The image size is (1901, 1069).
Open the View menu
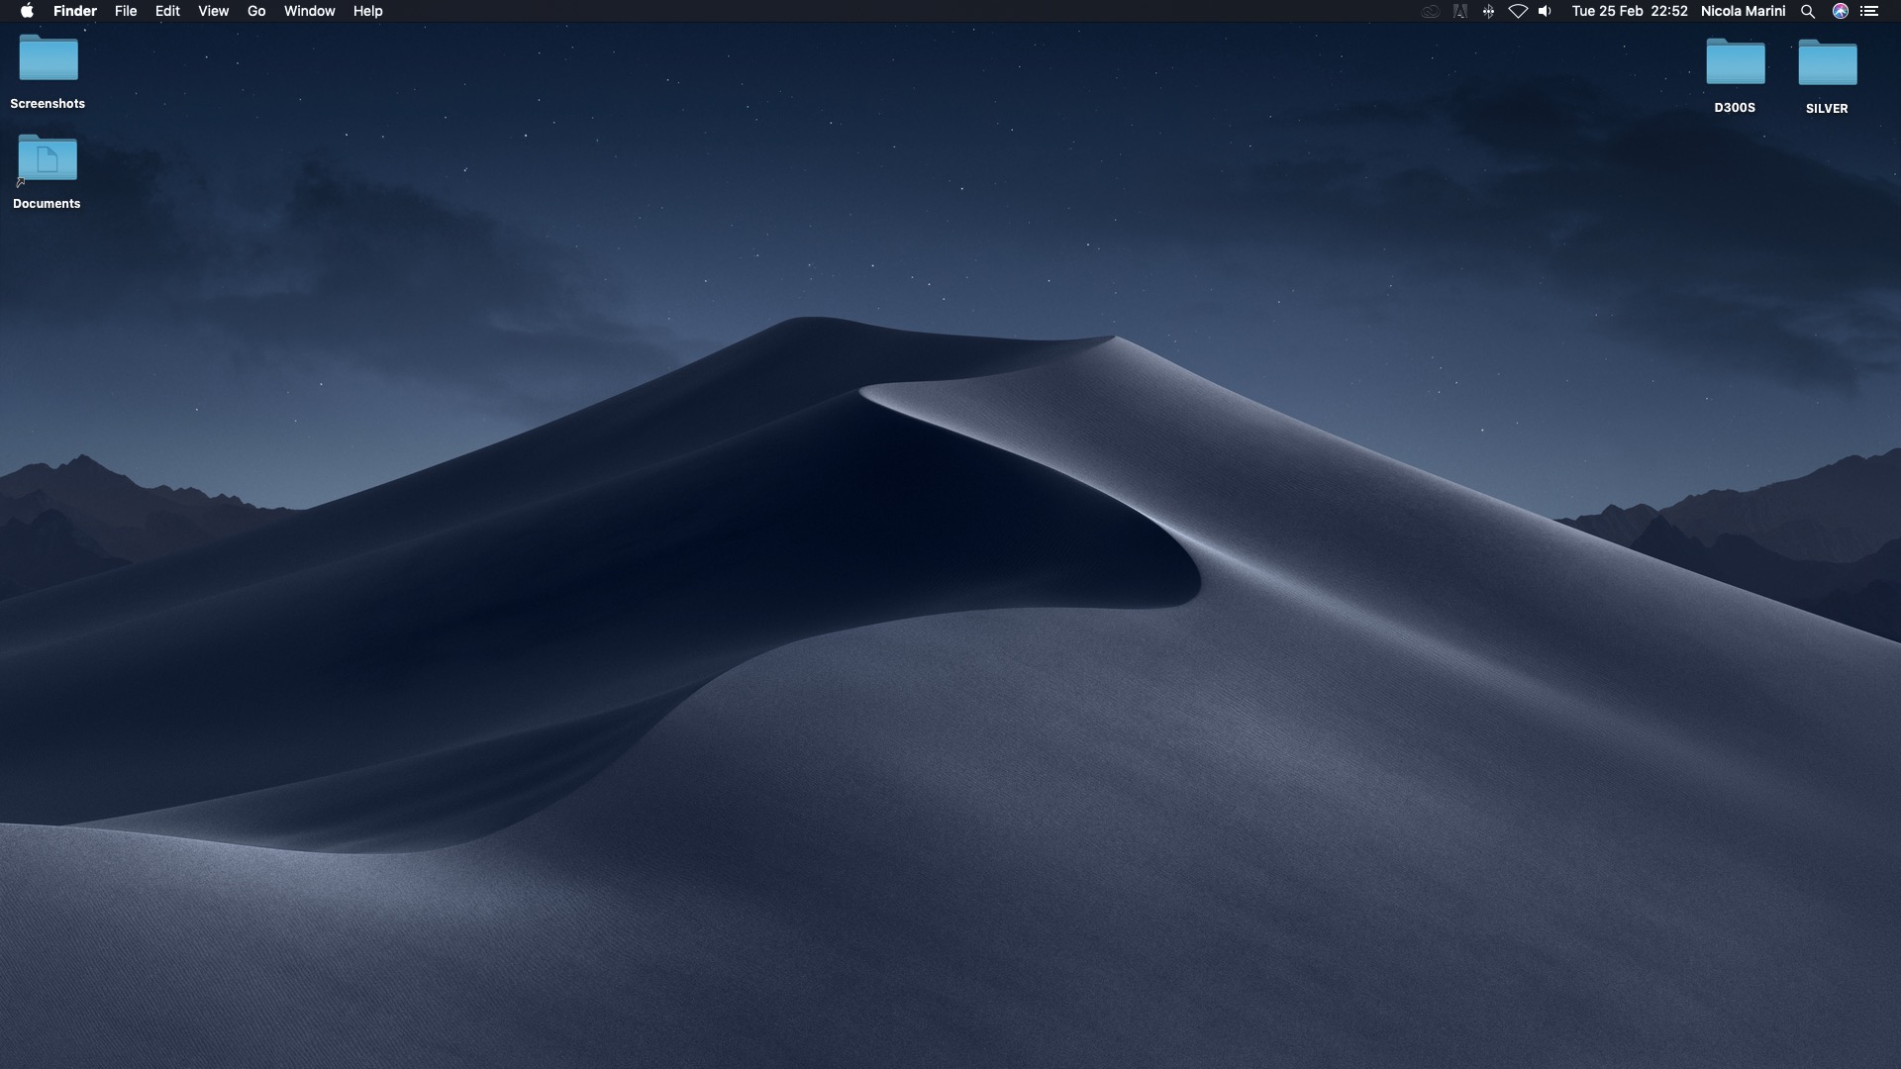213,11
